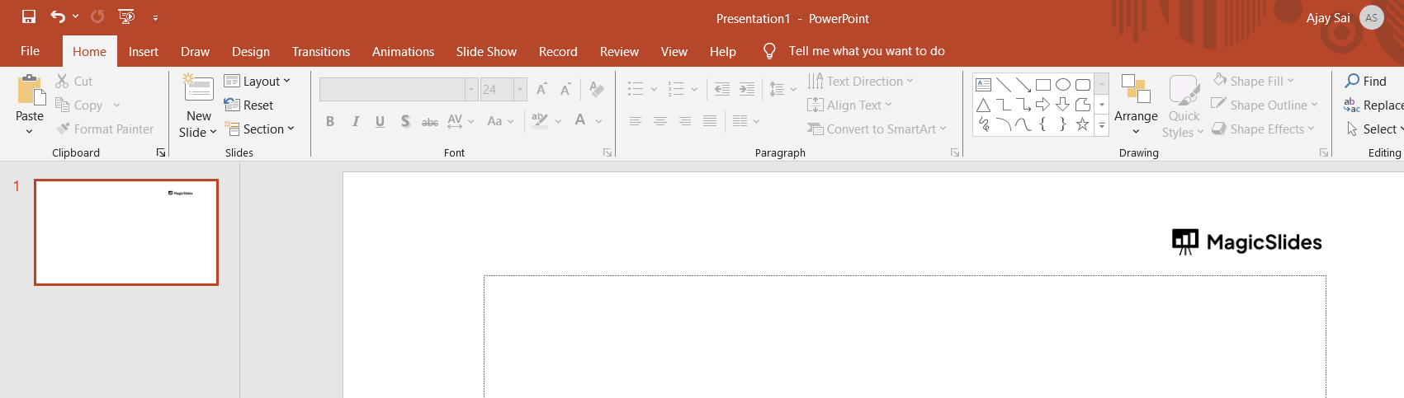
Task: Open Clipboard pane dialog launcher
Action: tap(161, 152)
